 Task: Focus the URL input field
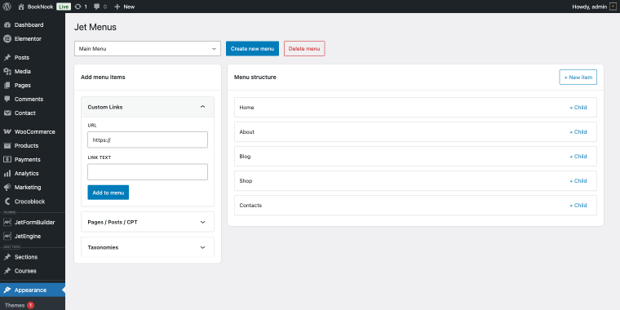point(148,139)
